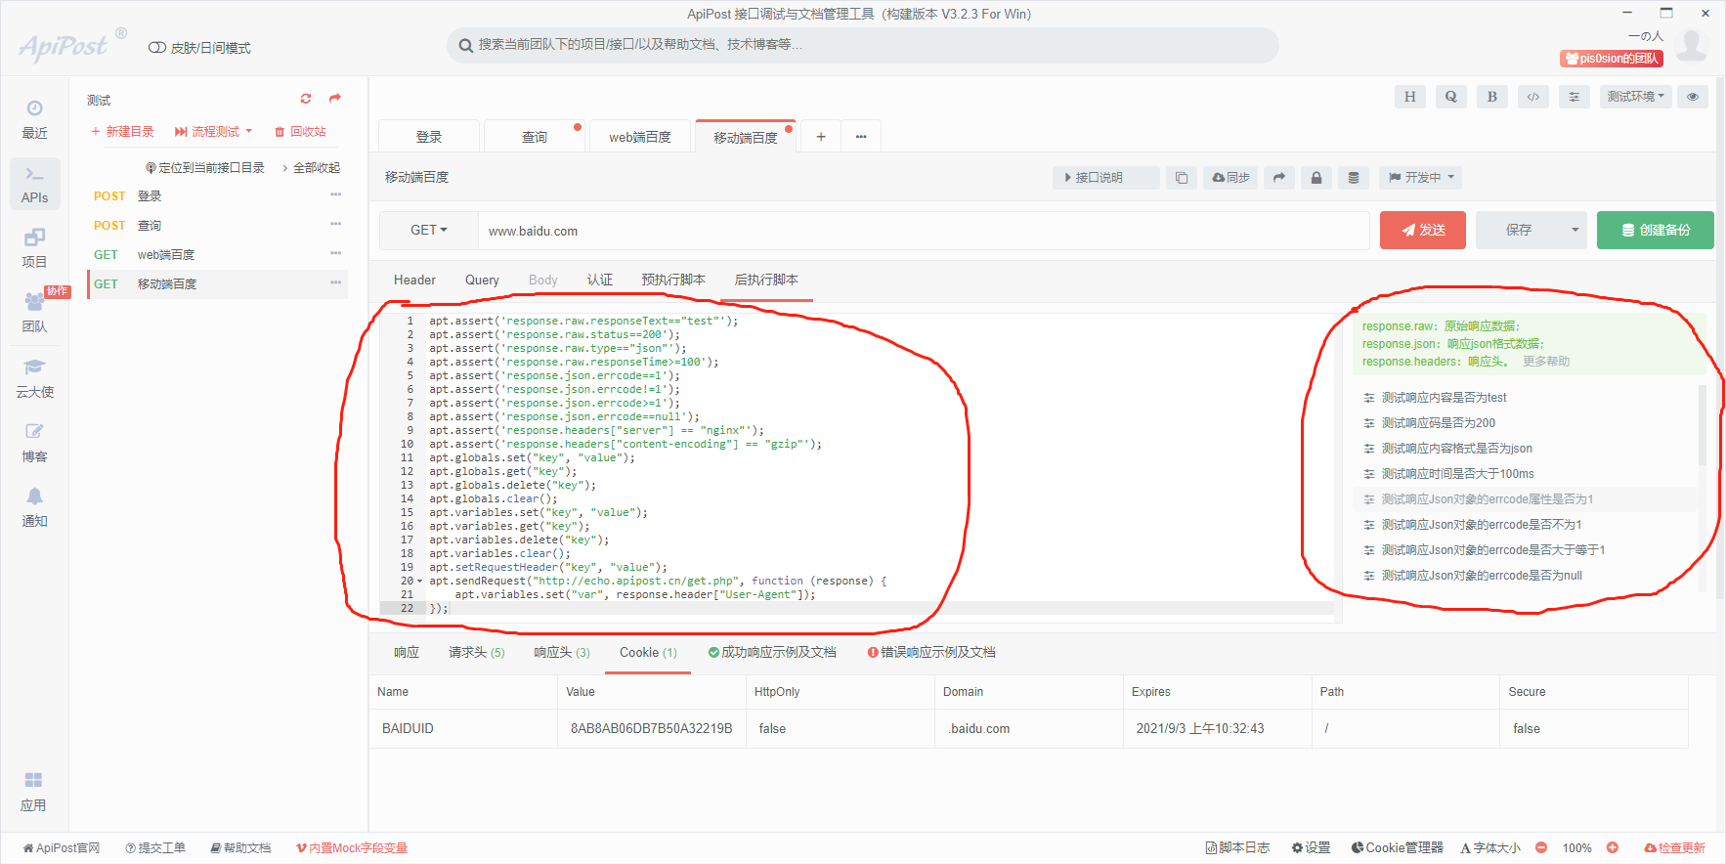Image resolution: width=1726 pixels, height=864 pixels.
Task: Open the 云大使 ambassador sidebar item
Action: coord(34,378)
